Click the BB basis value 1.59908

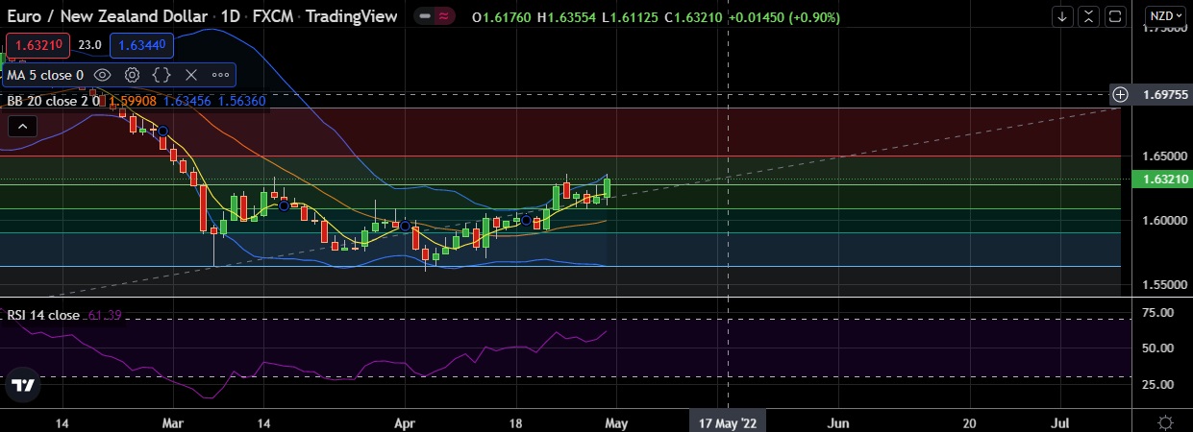point(134,100)
